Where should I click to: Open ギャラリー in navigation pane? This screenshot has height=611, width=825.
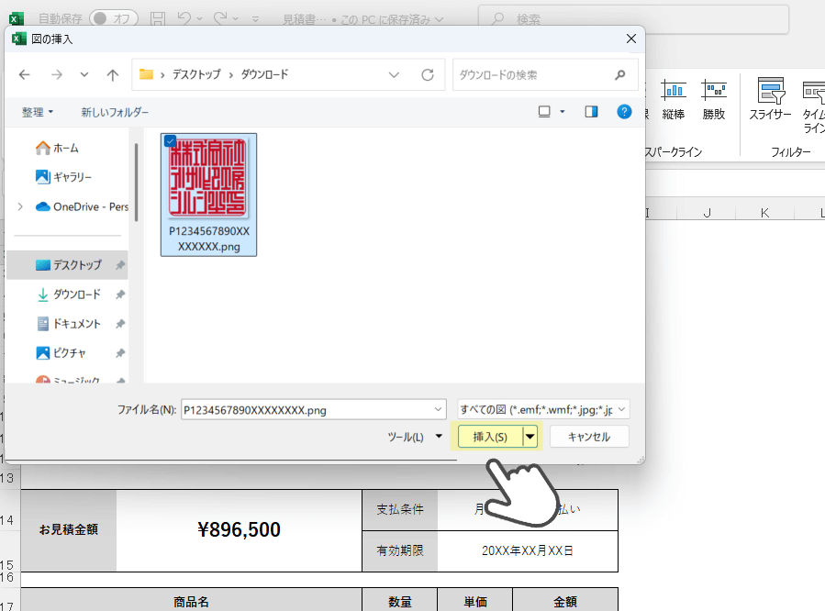[x=63, y=177]
